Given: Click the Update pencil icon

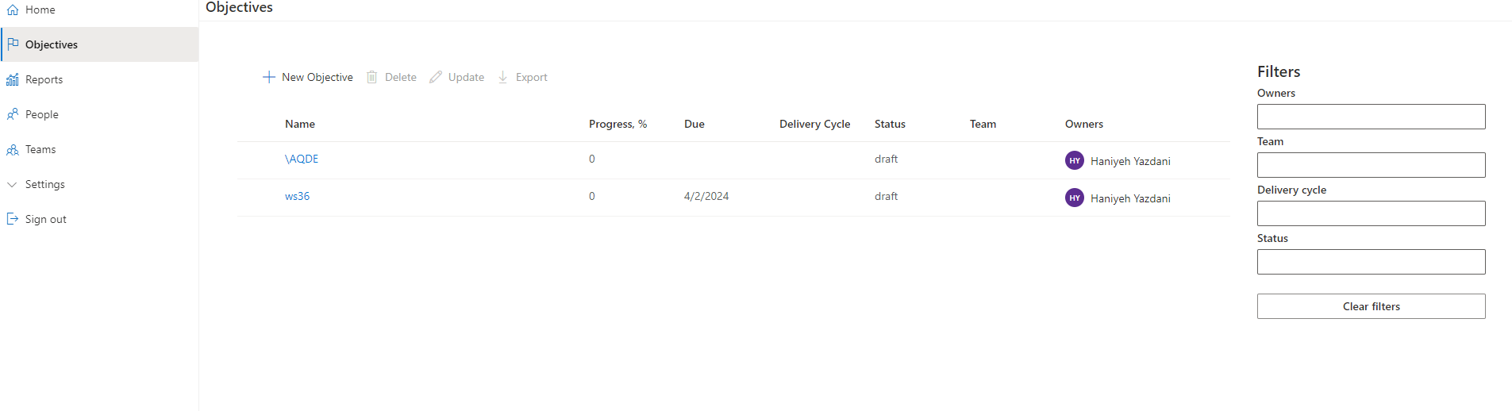Looking at the screenshot, I should tap(436, 77).
